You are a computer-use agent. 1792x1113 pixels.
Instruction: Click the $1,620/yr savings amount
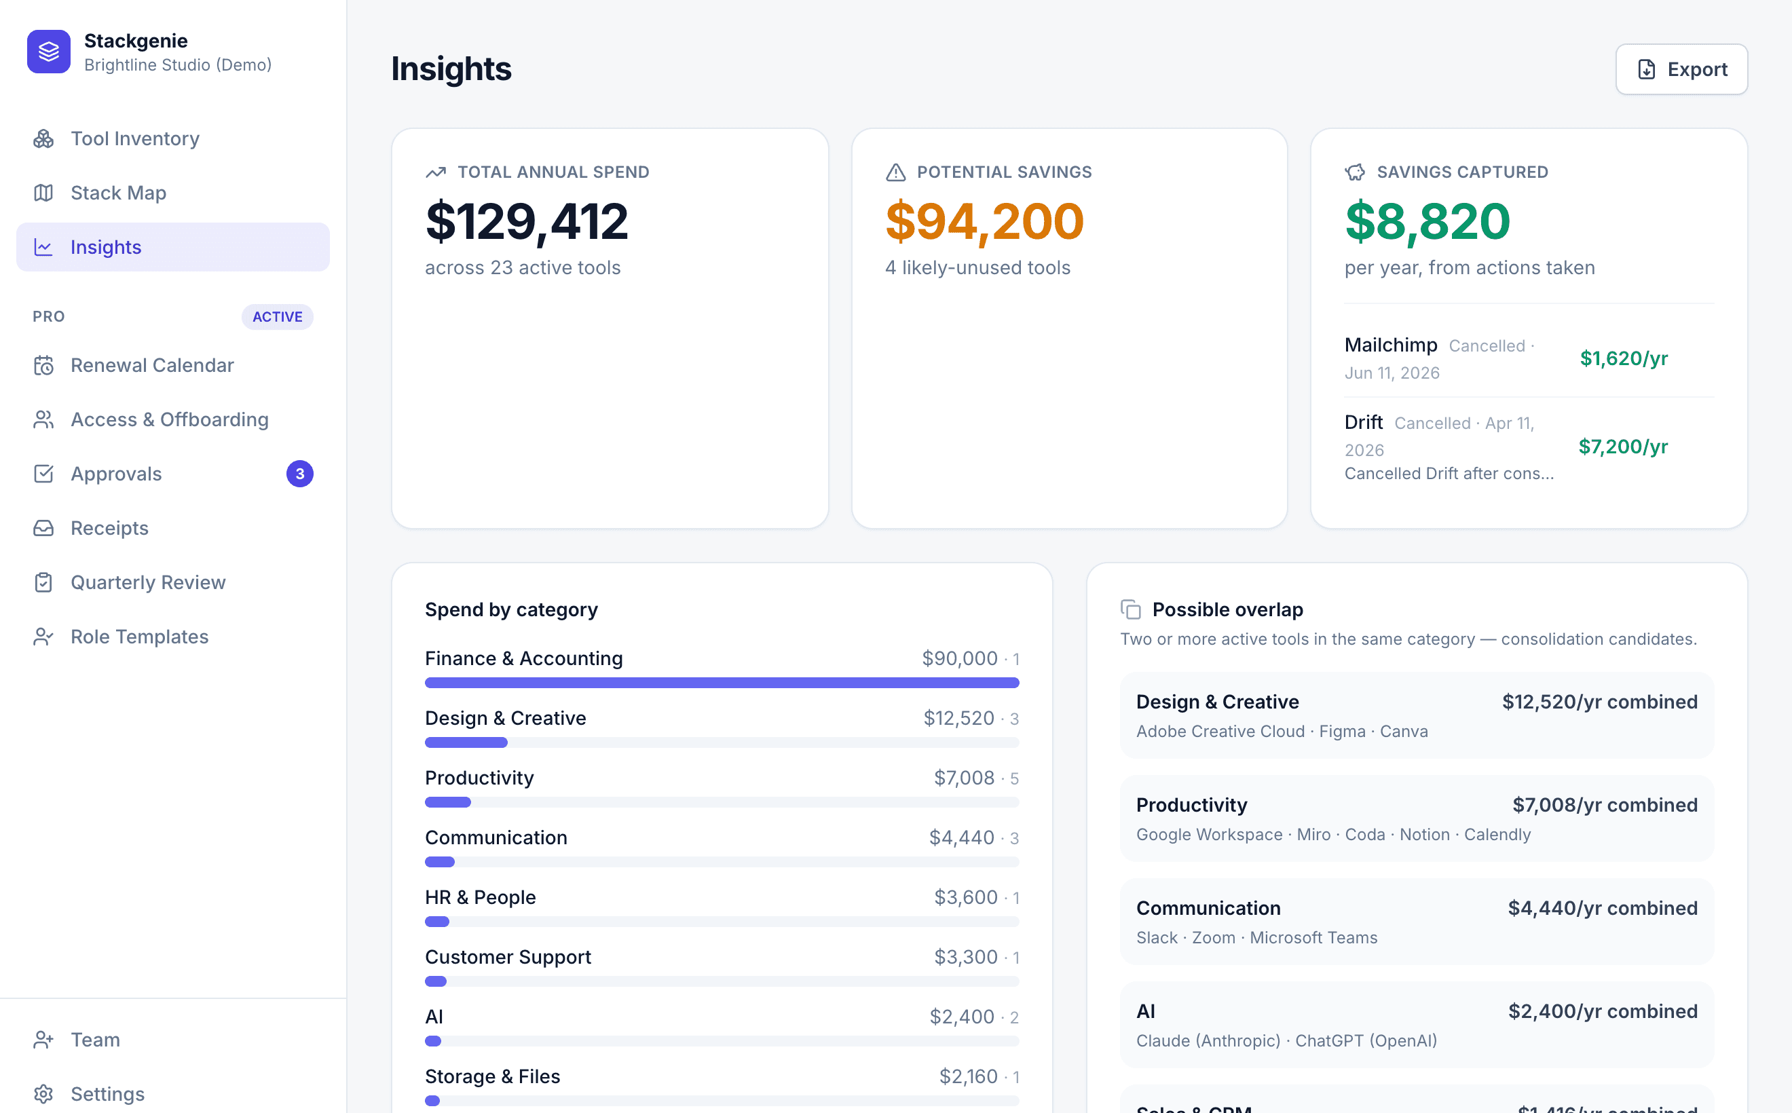pyautogui.click(x=1624, y=358)
